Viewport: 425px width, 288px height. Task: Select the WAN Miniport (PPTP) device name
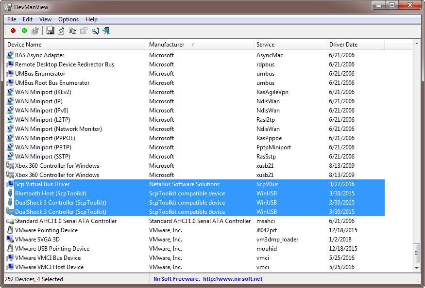(43, 147)
